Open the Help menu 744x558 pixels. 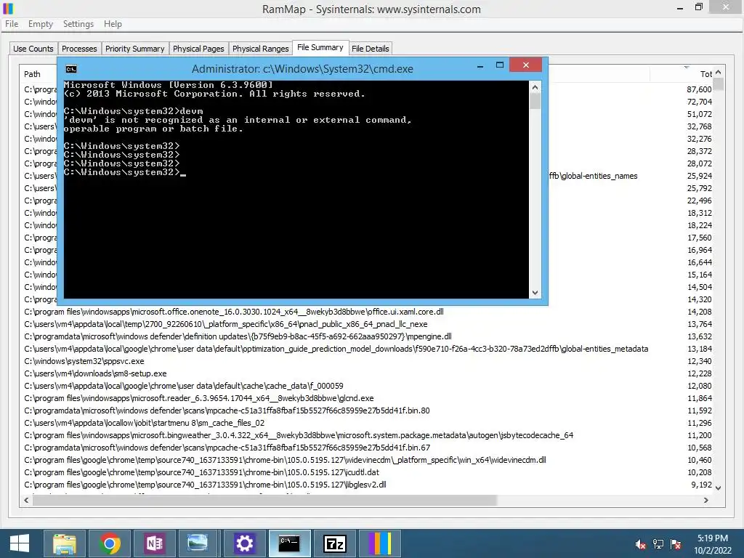113,24
